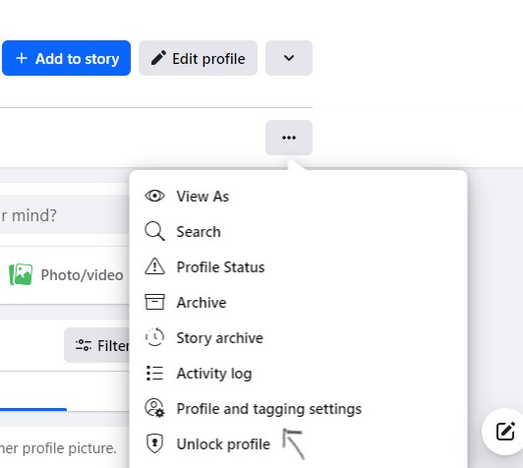The height and width of the screenshot is (468, 523).
Task: Click the Edit profile button
Action: click(x=199, y=58)
